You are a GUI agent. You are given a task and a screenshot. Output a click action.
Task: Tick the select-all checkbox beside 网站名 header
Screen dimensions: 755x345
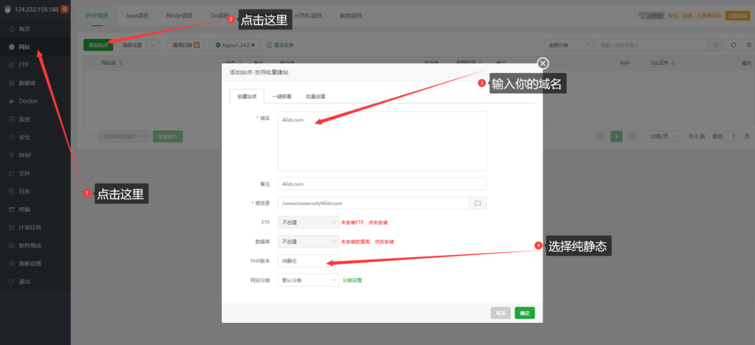pyautogui.click(x=91, y=63)
